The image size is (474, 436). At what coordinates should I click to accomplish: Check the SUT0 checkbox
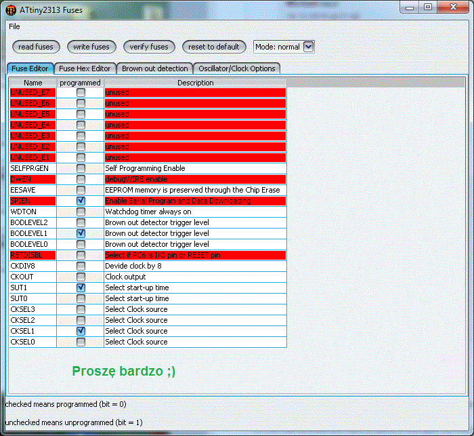[x=81, y=298]
